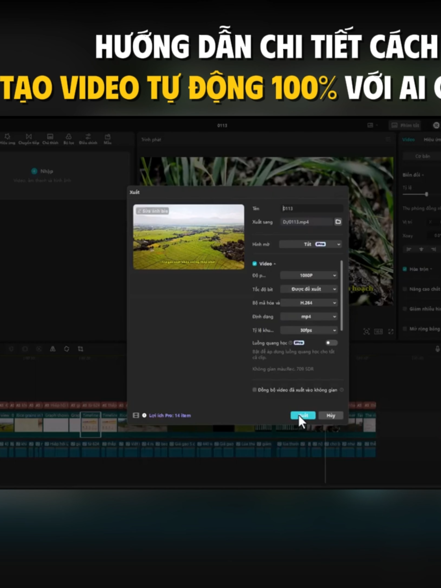Image resolution: width=441 pixels, height=588 pixels.
Task: Open the 30fps frame rate dropdown
Action: [x=309, y=330]
